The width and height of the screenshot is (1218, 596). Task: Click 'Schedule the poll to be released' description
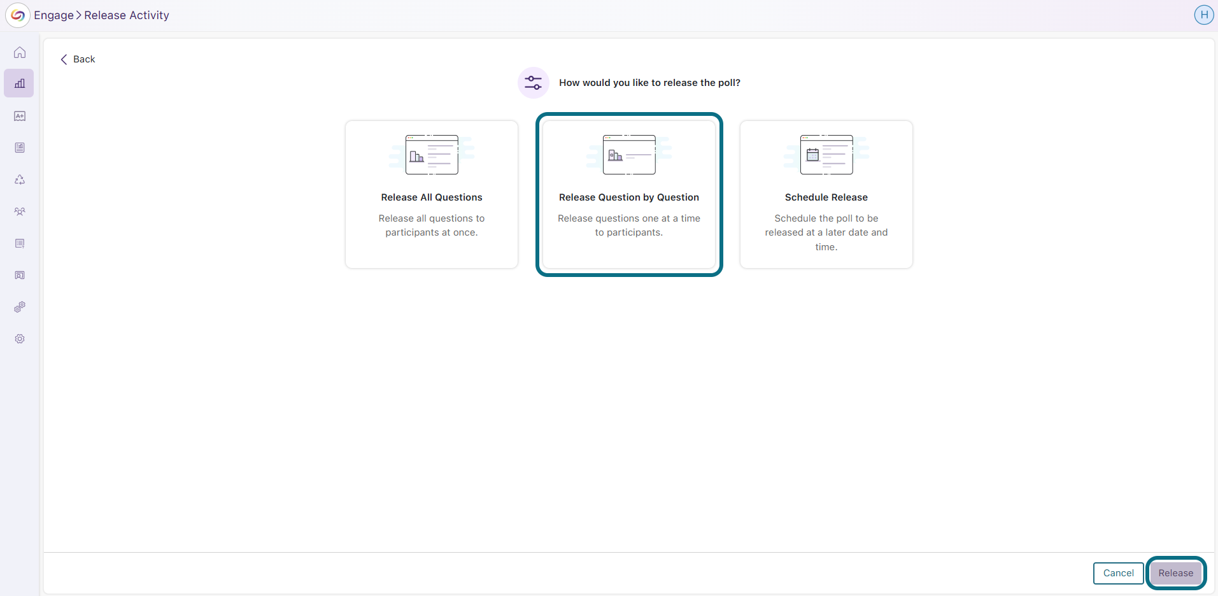[826, 232]
